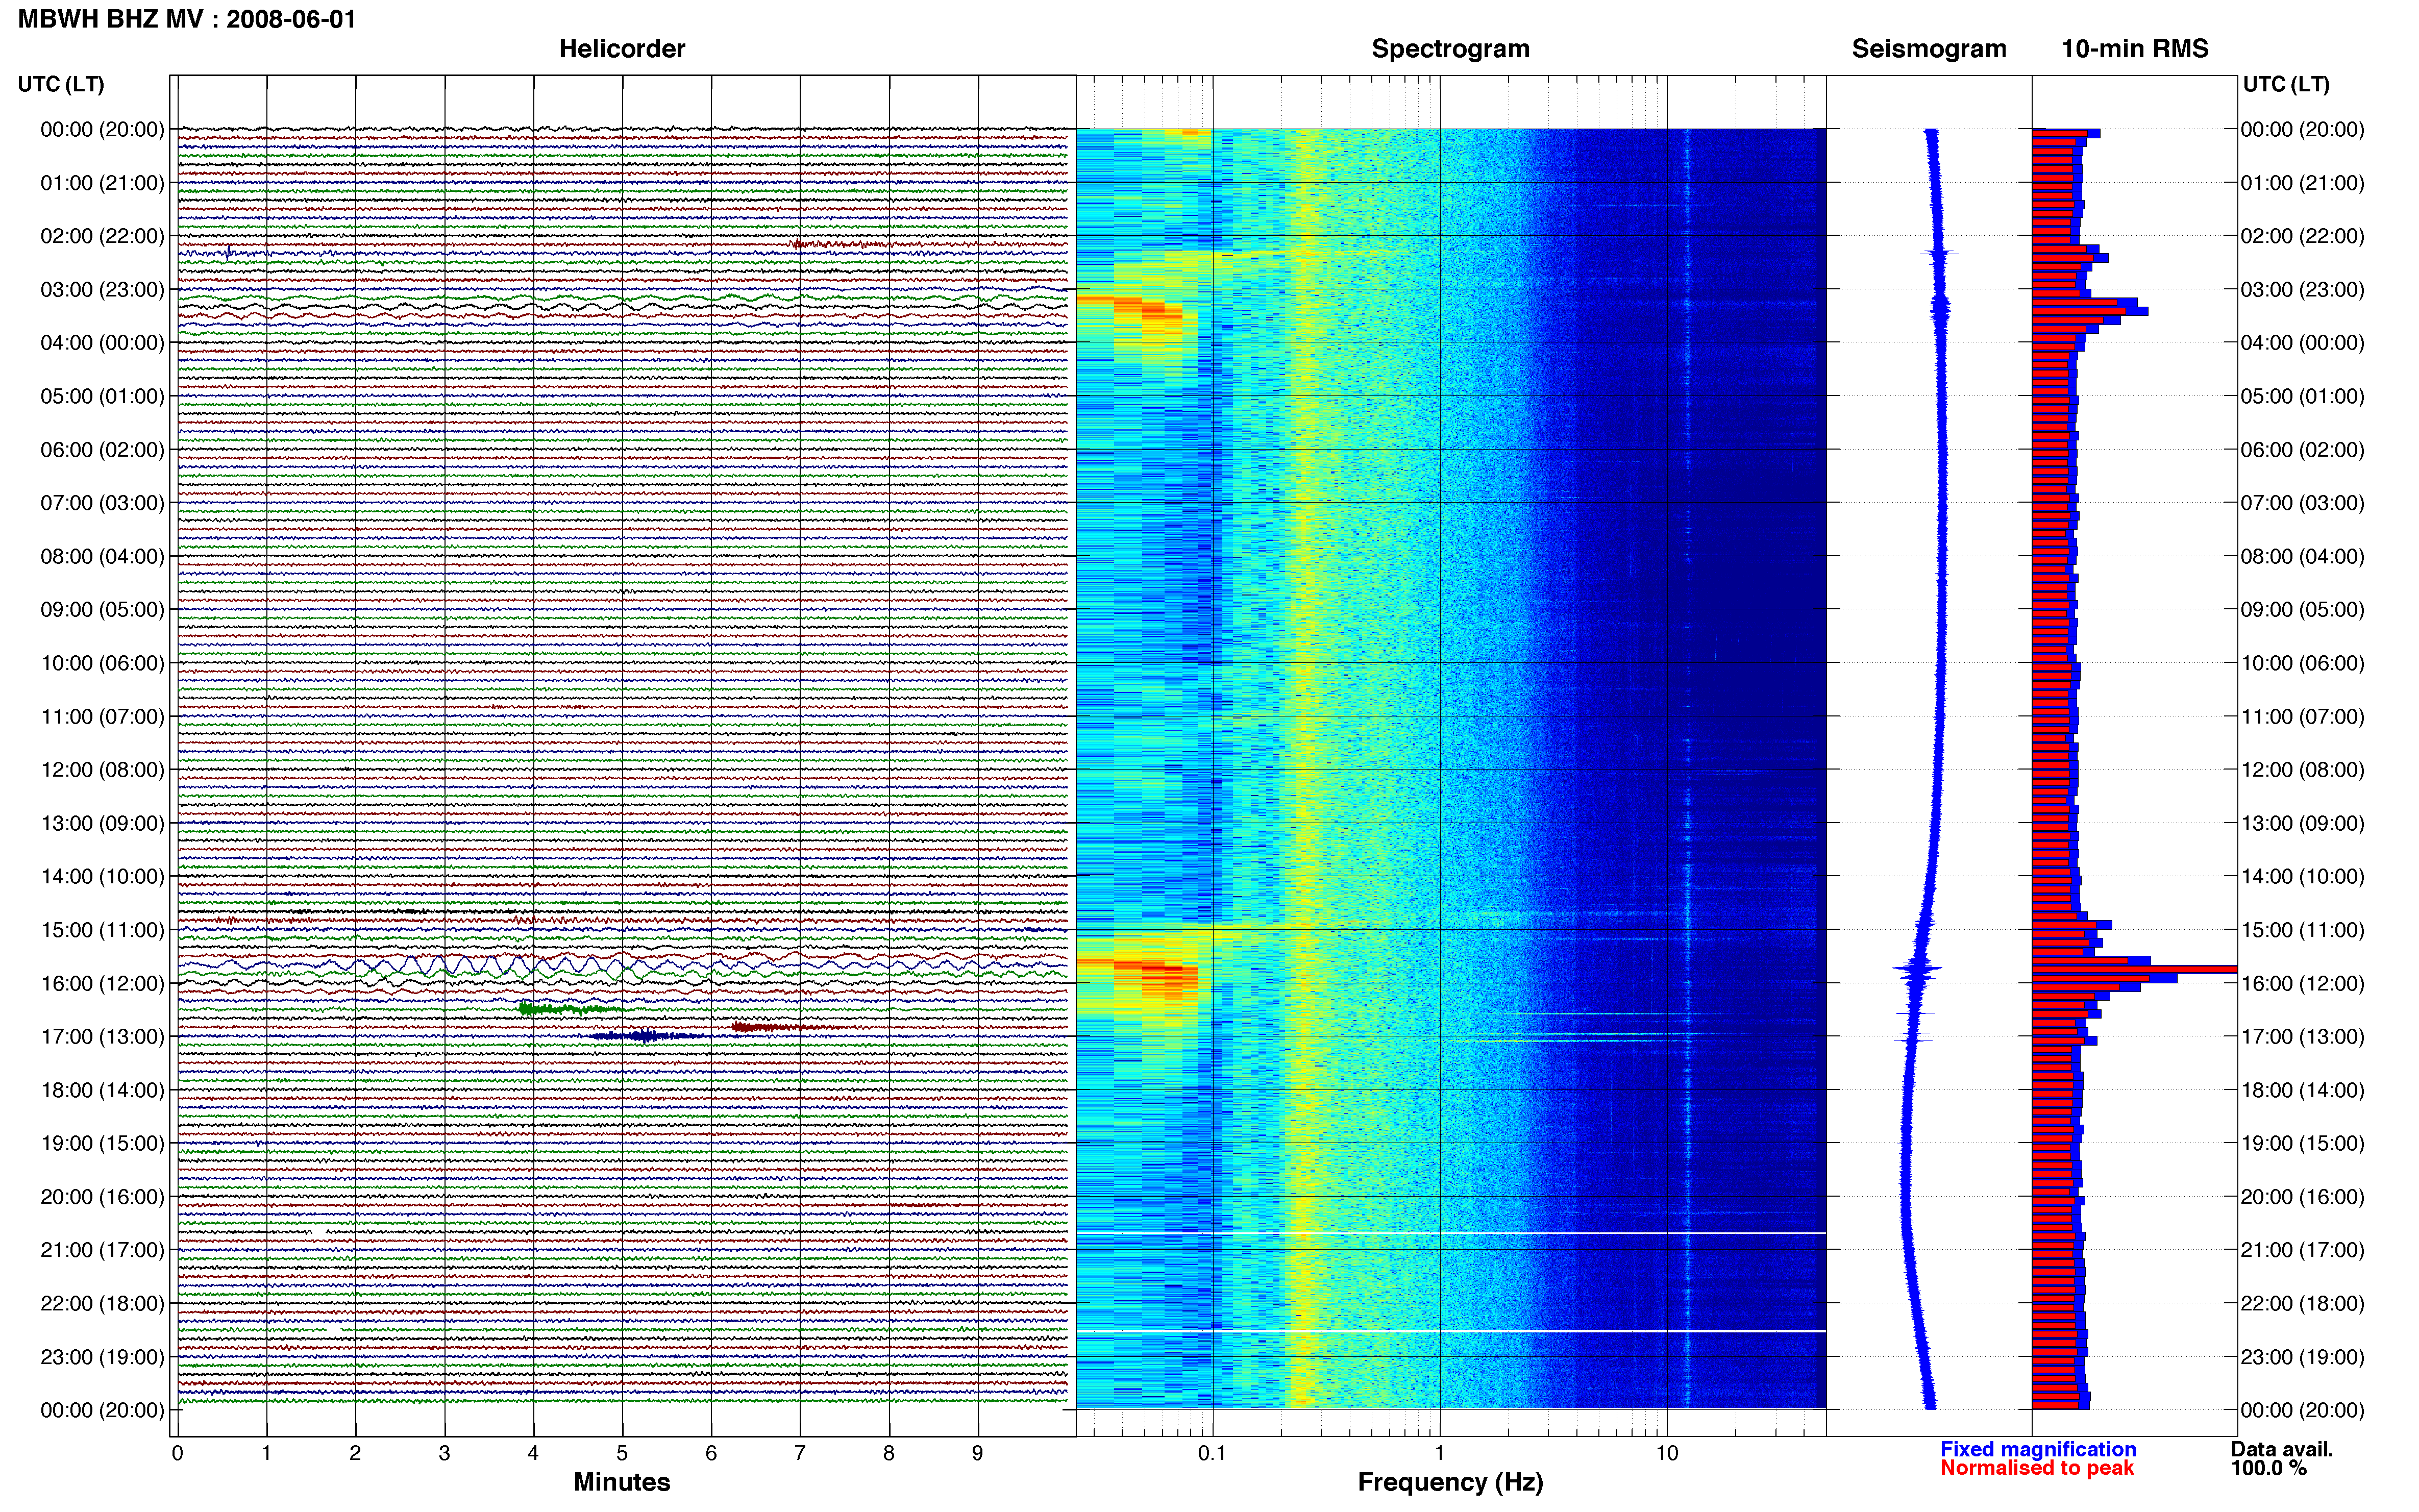Click left time label '16:00 (12:00)'
This screenshot has width=2419, height=1512.
(102, 983)
